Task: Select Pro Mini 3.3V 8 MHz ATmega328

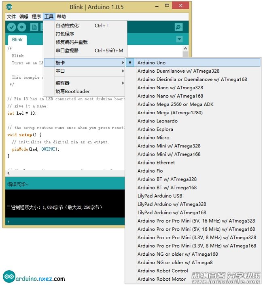Action: [193, 238]
